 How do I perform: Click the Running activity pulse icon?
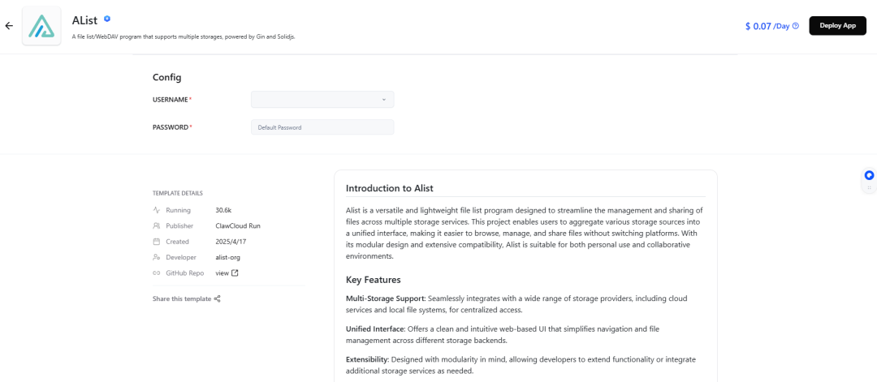(x=157, y=210)
